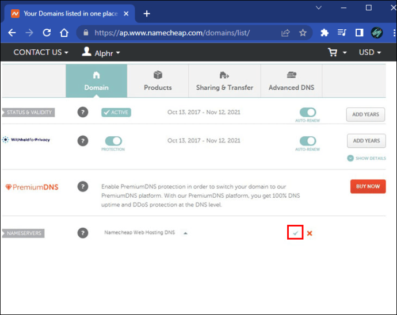Click the BUY NOW PremiumDNS button
The image size is (397, 315).
click(368, 186)
